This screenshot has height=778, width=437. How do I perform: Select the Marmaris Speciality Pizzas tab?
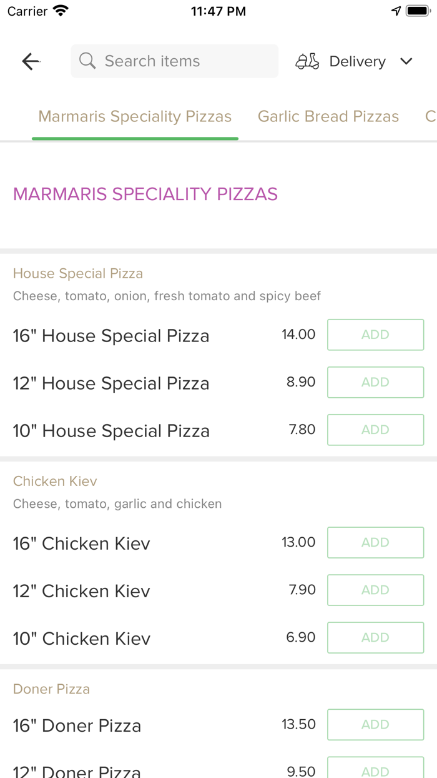click(135, 116)
